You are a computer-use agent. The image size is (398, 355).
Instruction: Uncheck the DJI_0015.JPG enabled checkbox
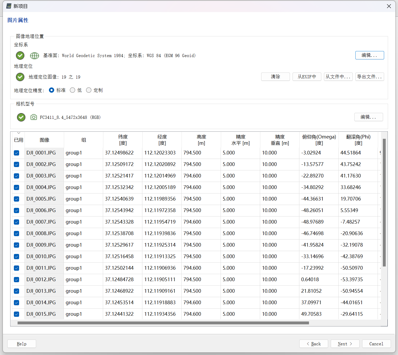16,314
